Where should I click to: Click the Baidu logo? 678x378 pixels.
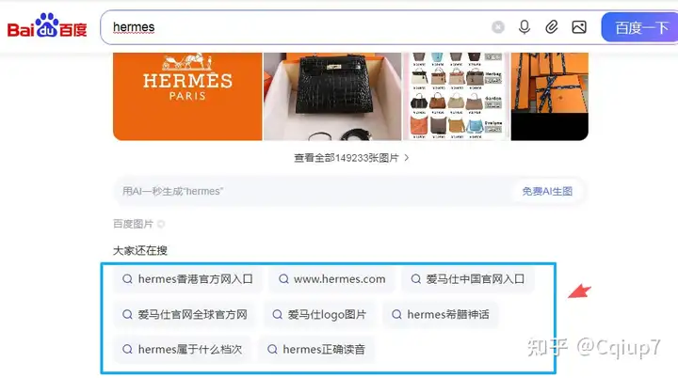47,25
